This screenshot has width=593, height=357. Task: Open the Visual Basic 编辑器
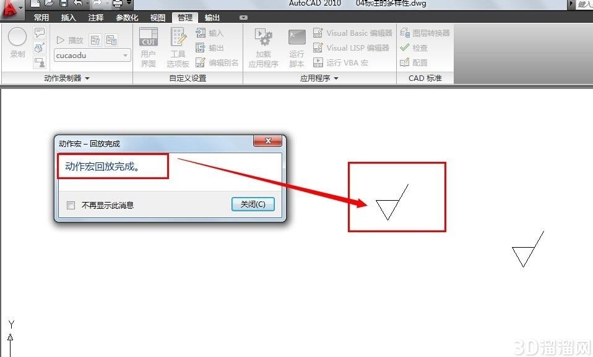point(352,33)
